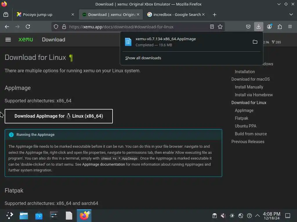Switch to xemu Download tab

111,14
